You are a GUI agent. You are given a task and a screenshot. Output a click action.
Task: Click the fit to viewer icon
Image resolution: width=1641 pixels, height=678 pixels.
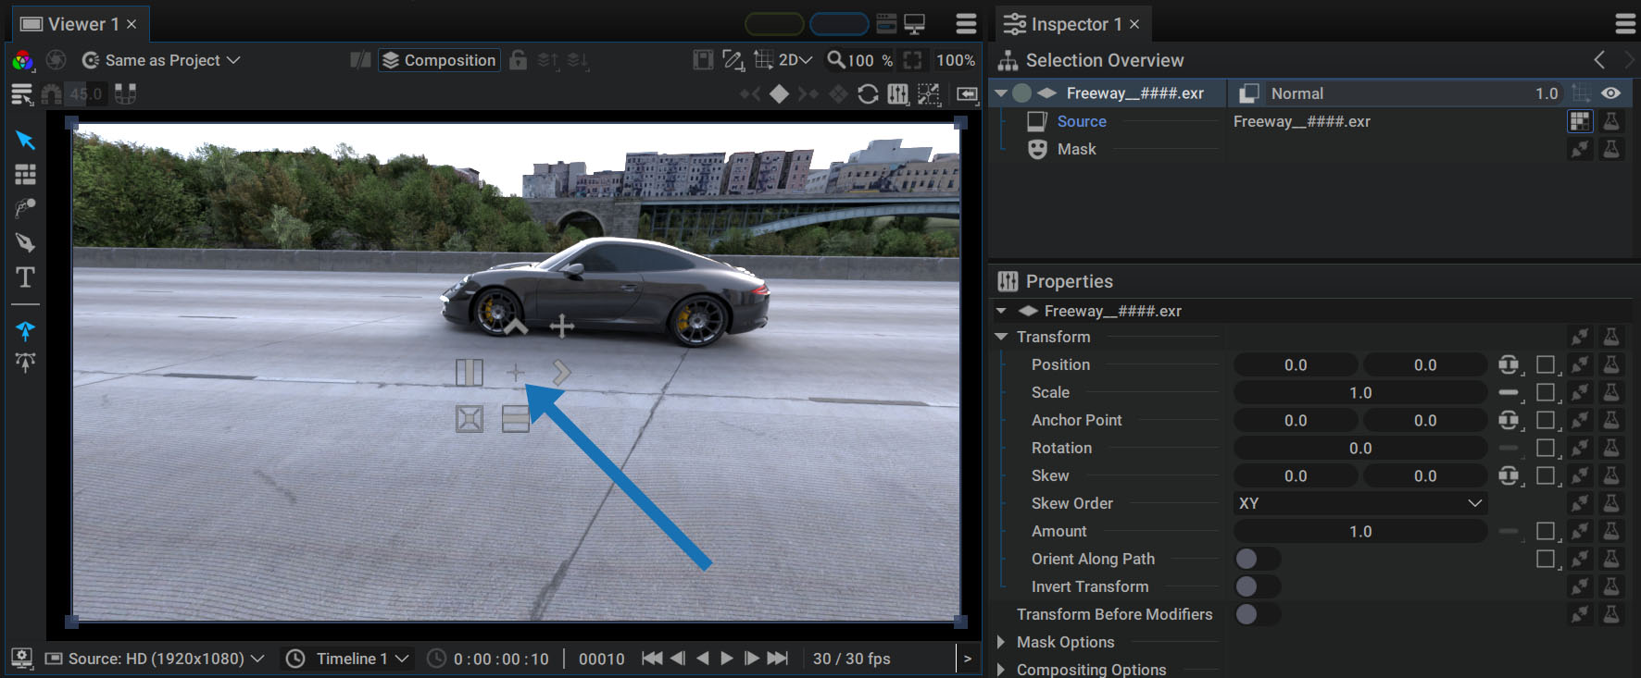click(x=913, y=60)
